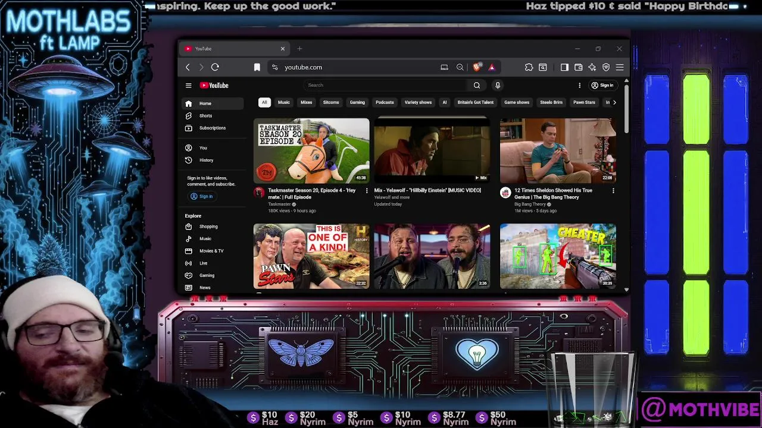Click the browser forward arrow

click(x=201, y=67)
